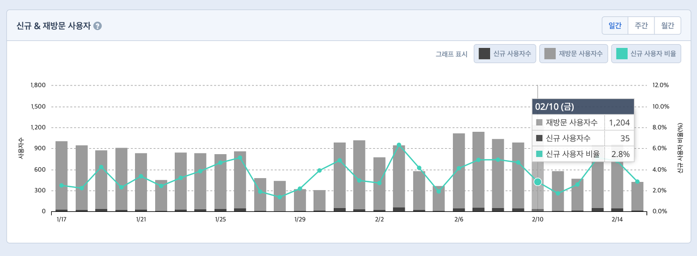Click the 2/14 x-axis date label
The width and height of the screenshot is (697, 256).
click(x=617, y=220)
